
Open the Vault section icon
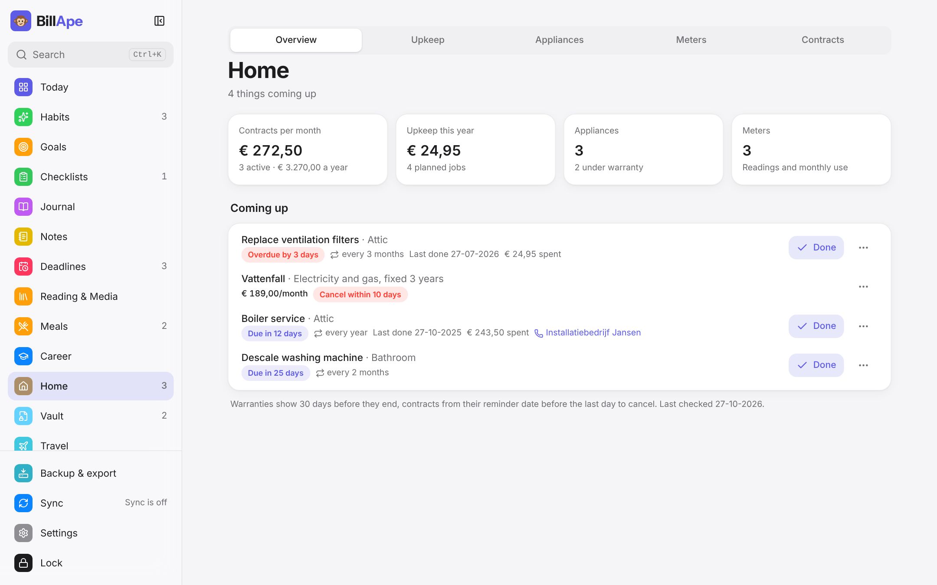click(x=23, y=416)
